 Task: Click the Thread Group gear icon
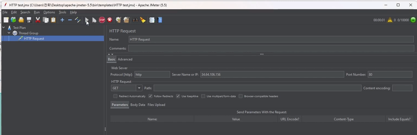point(15,33)
